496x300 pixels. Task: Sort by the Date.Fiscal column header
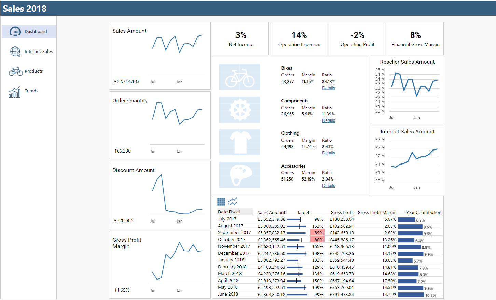point(229,212)
